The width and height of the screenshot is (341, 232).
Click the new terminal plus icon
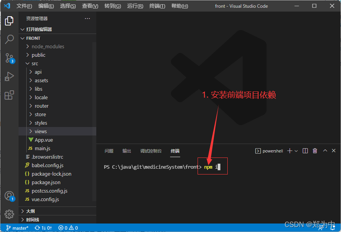point(290,151)
